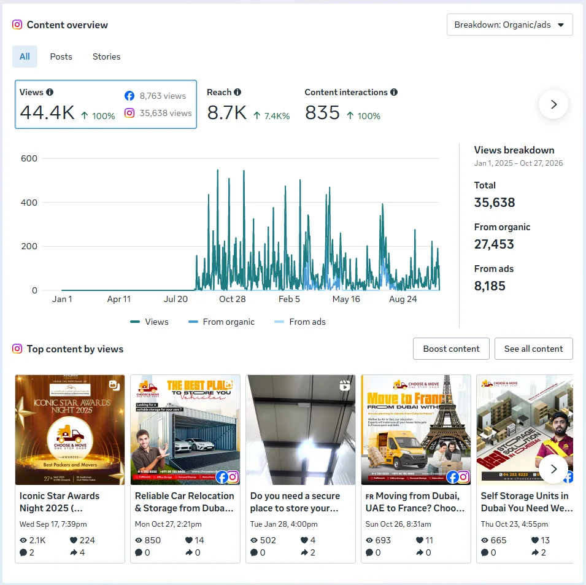Open the Reach info tooltip icon
The image size is (586, 585).
237,92
